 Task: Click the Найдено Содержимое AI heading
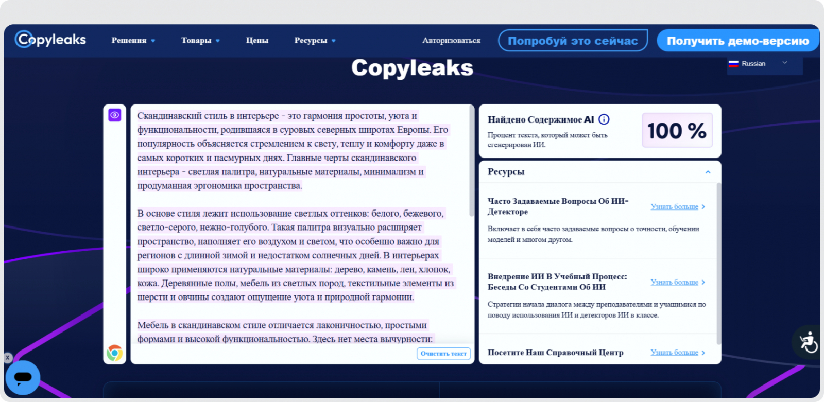point(541,119)
